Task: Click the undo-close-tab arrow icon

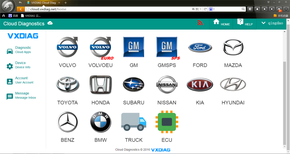Action: coord(20,3)
